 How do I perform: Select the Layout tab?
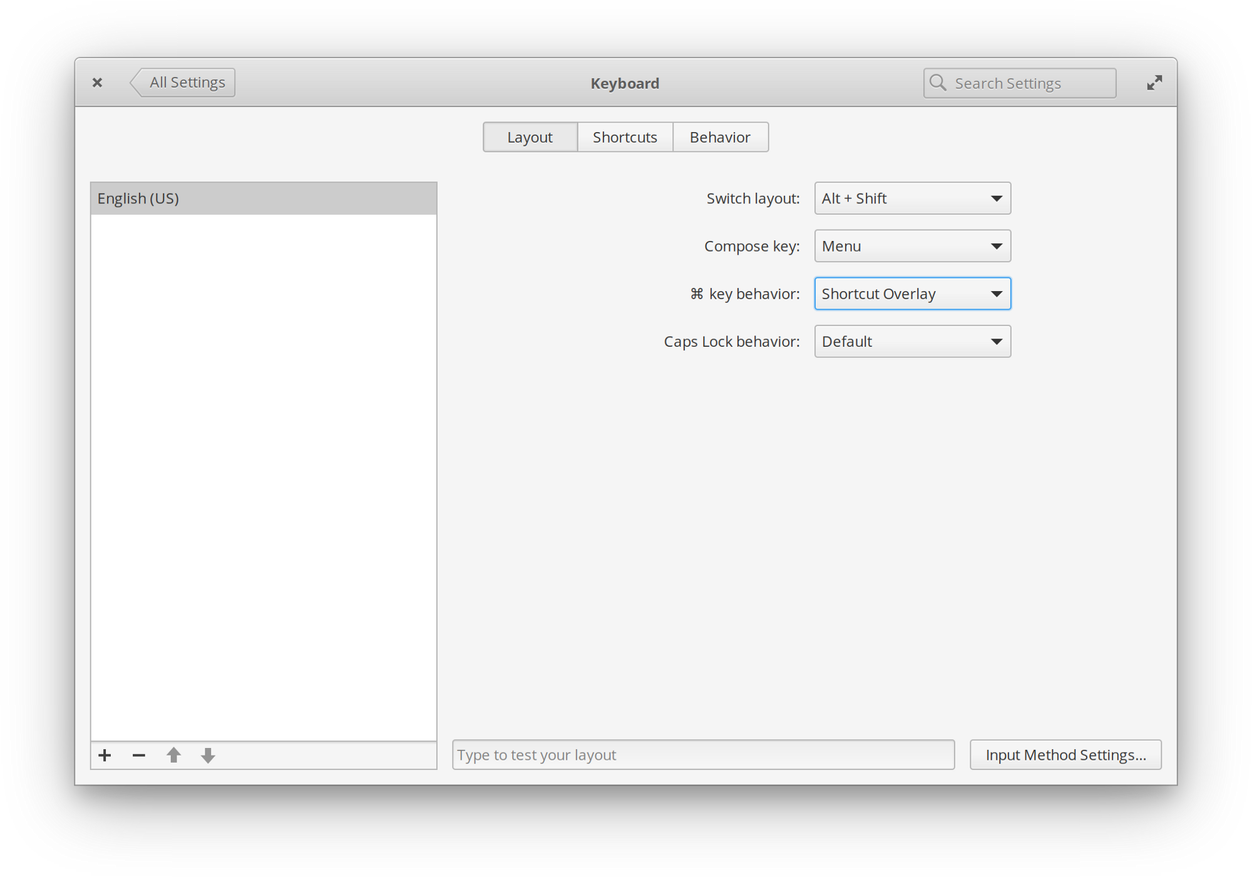click(x=531, y=137)
